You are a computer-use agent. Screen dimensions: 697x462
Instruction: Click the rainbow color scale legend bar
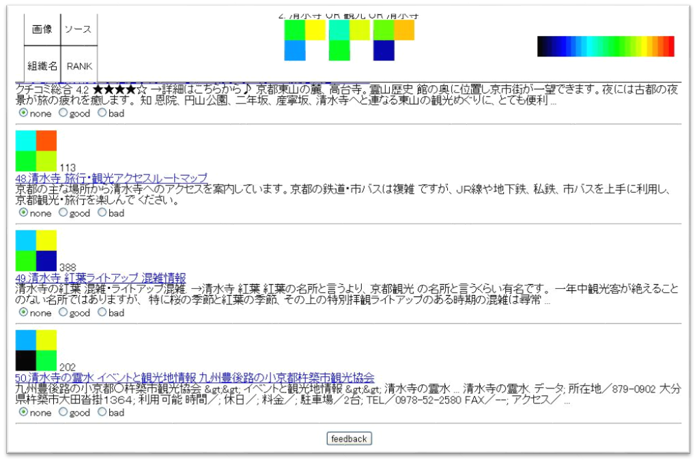[606, 46]
